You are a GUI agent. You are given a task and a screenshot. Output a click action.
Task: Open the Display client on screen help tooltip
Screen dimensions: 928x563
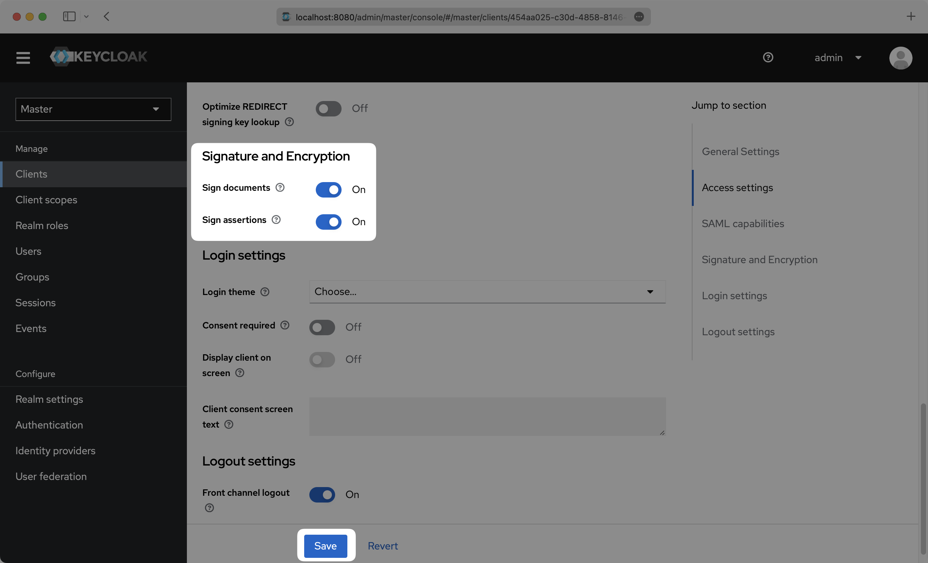[239, 373]
